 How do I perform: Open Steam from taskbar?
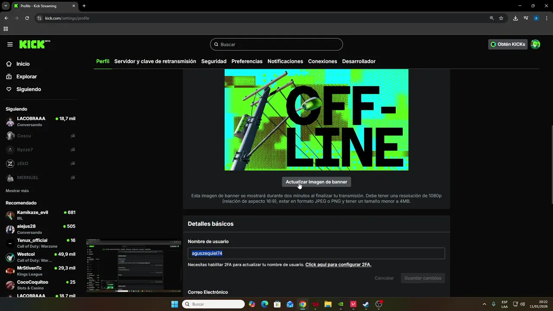click(x=366, y=304)
